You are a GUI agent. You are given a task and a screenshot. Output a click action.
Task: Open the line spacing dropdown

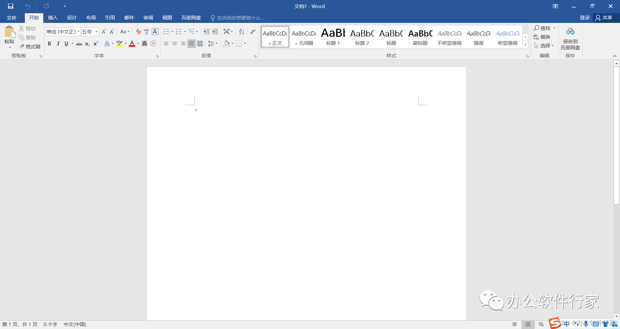(213, 44)
